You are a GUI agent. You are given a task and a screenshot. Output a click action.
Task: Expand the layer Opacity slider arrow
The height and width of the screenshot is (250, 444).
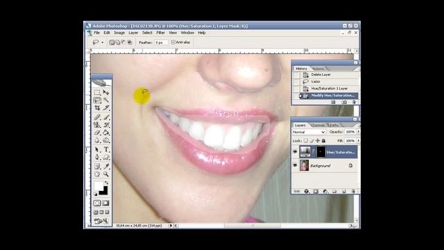pyautogui.click(x=358, y=132)
